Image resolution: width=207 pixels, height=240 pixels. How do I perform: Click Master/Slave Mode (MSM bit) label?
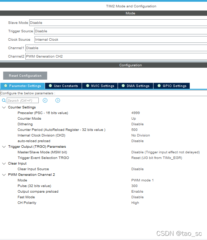[x=42, y=152]
